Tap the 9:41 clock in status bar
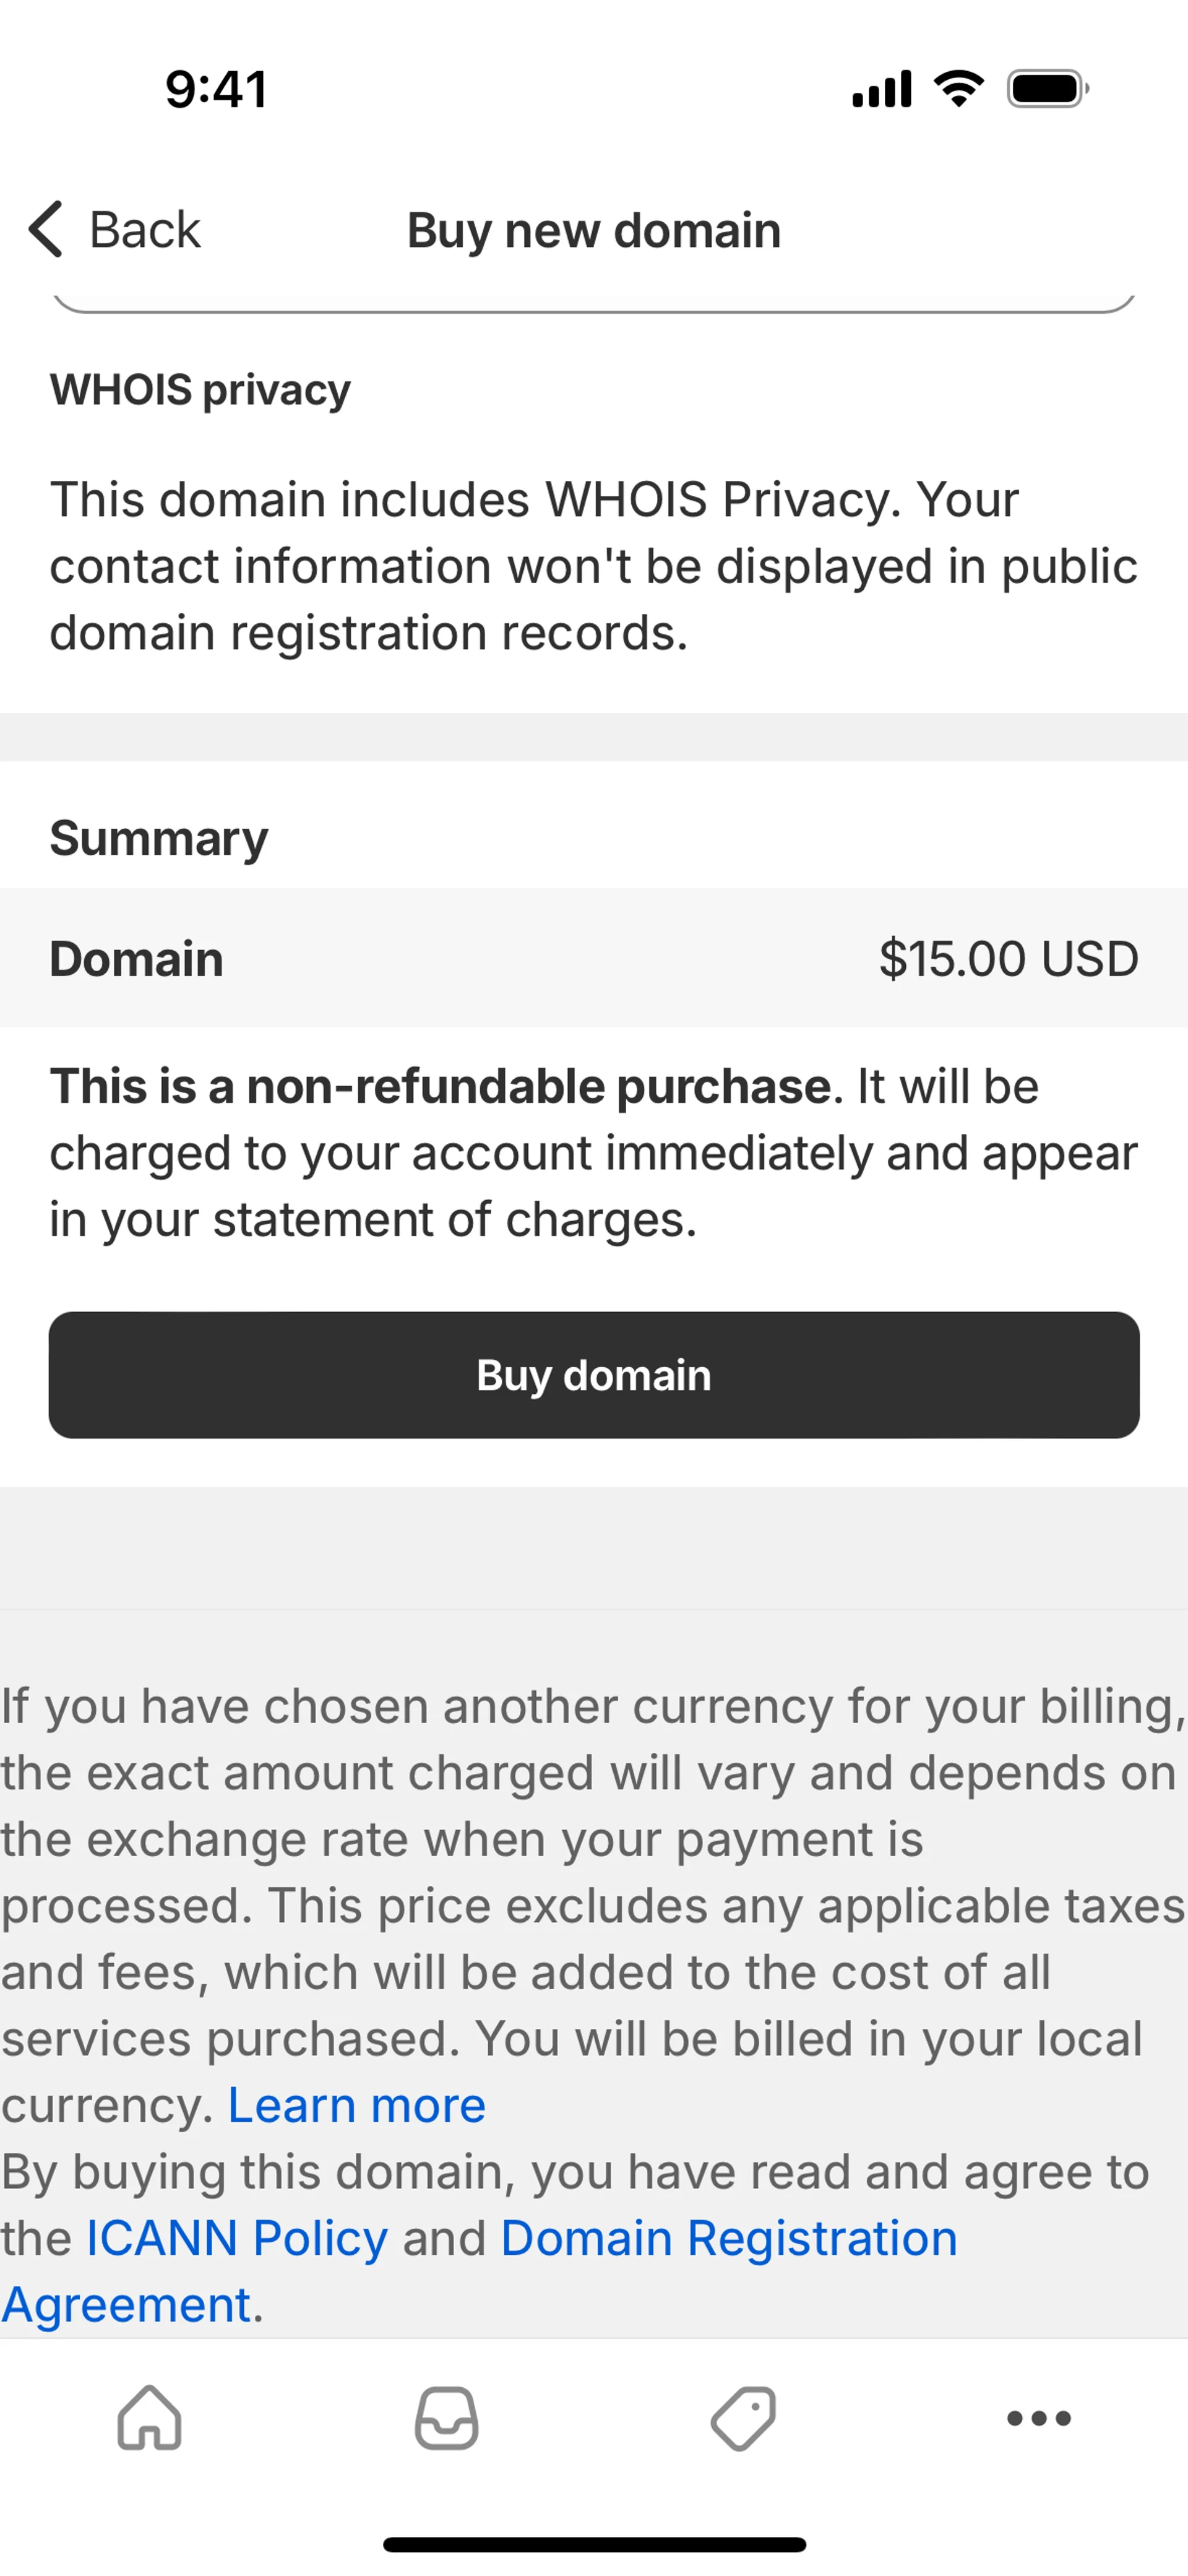The image size is (1188, 2576). pyautogui.click(x=216, y=89)
